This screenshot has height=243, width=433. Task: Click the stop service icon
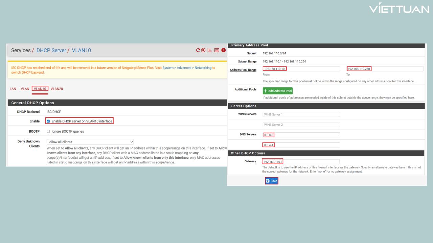(203, 50)
